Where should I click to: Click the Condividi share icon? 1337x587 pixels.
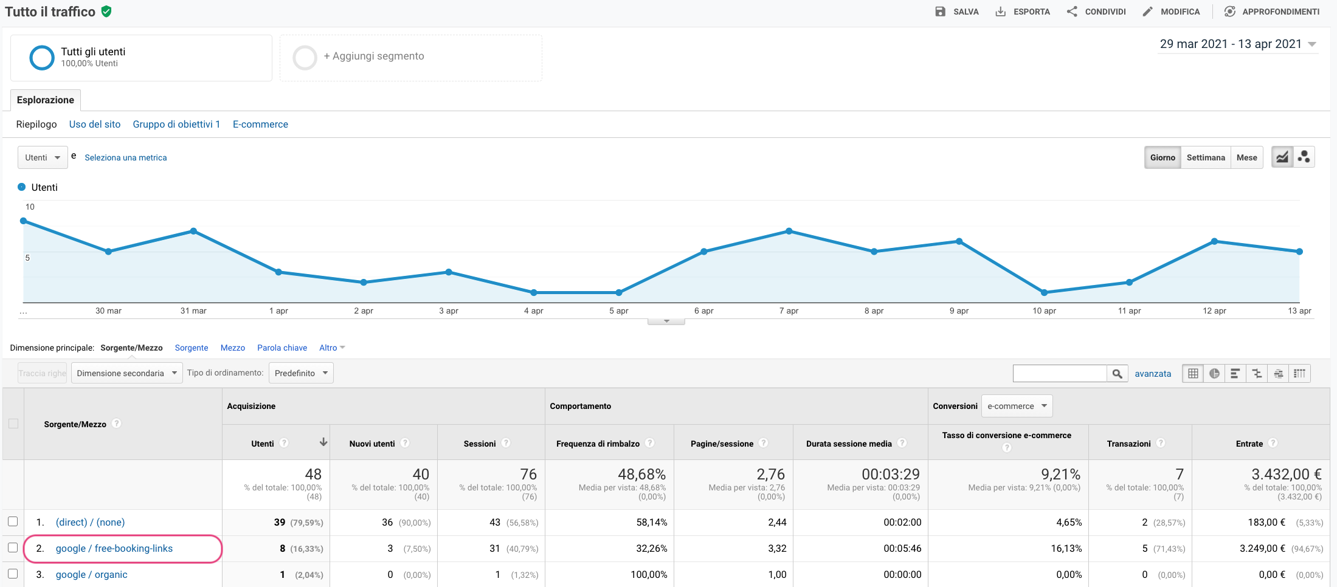pos(1072,12)
